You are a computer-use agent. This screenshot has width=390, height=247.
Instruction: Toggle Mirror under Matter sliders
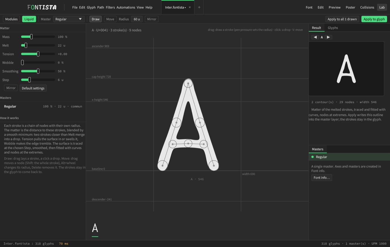[x=11, y=88]
